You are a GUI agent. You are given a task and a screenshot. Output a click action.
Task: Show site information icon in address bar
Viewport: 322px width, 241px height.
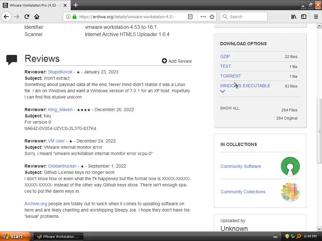click(x=68, y=17)
